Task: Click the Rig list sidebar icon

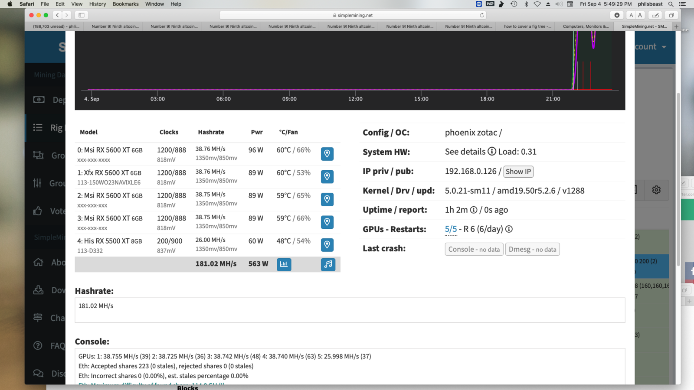Action: click(x=38, y=127)
